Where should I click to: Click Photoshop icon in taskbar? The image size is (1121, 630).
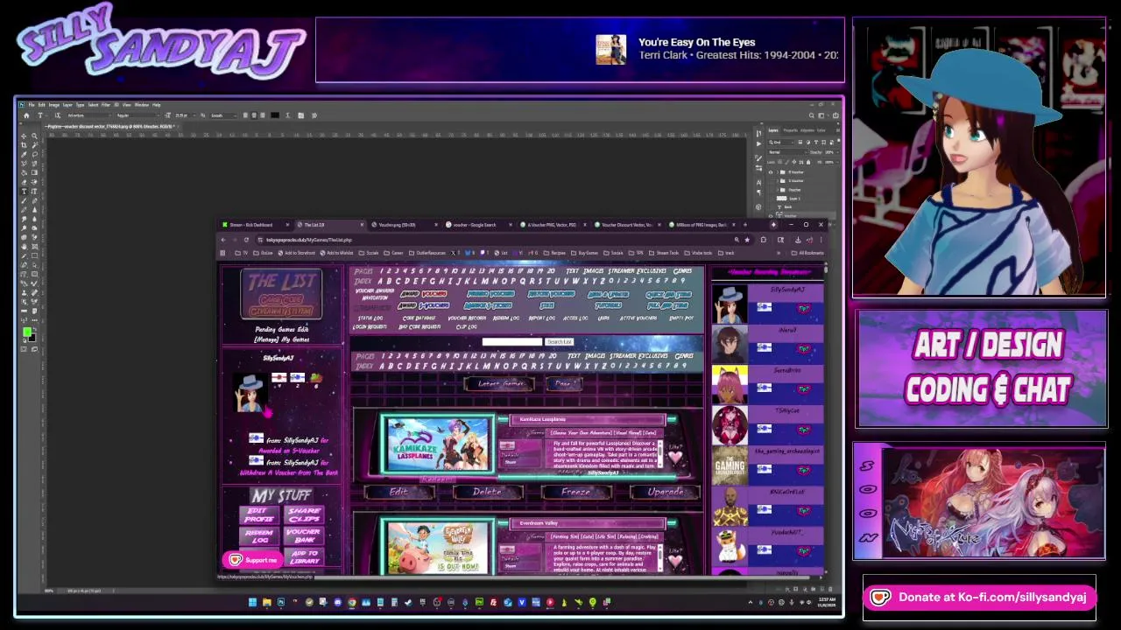pos(281,602)
